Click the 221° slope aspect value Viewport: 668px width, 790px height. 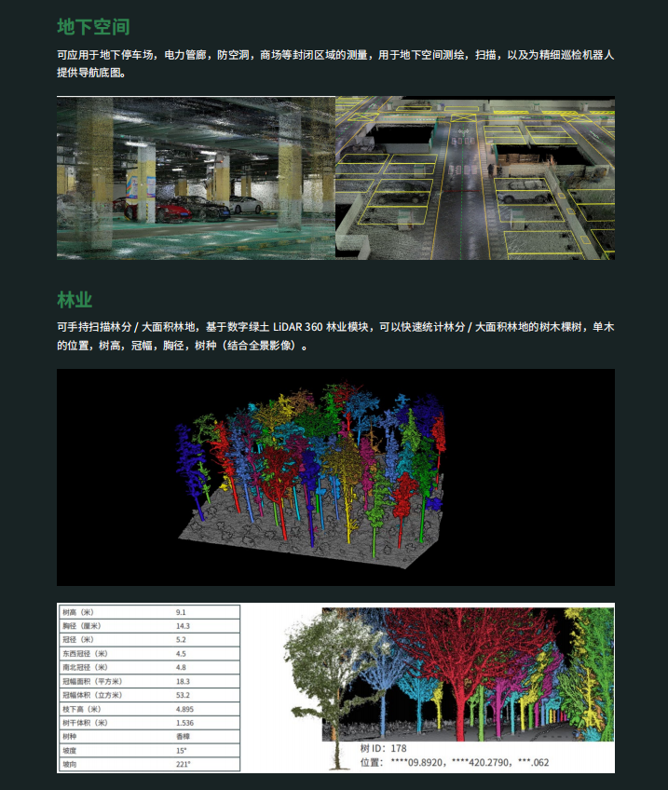click(184, 764)
